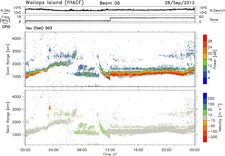Image resolution: width=225 pixels, height=156 pixels.
Task: Click the 'Power [dB]' color bar label
Action: (x=215, y=59)
